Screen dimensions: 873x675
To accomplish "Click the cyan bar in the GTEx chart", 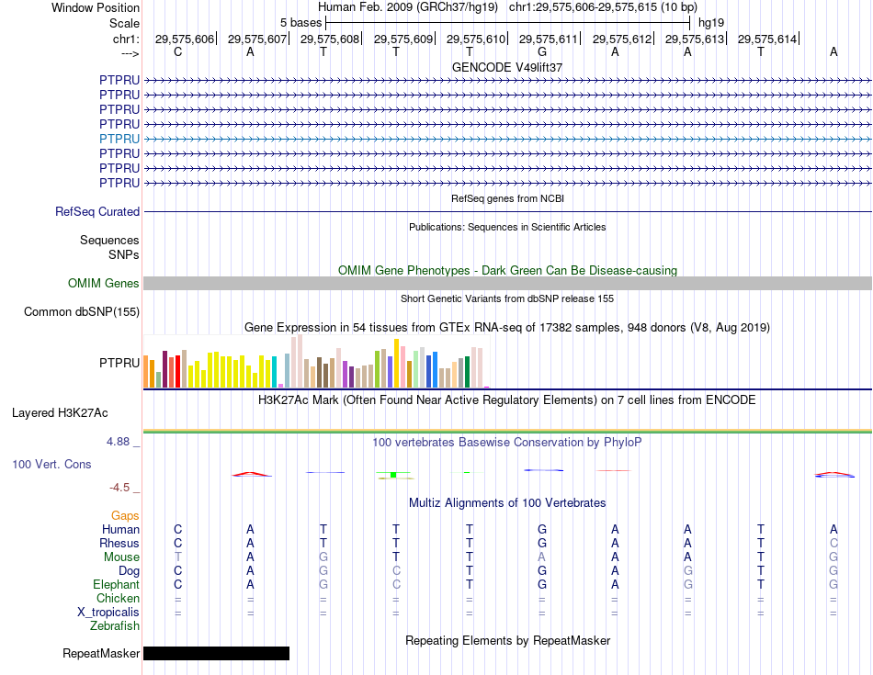I will point(274,372).
